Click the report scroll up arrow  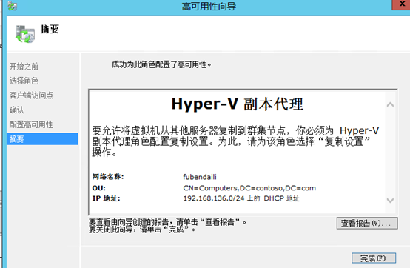pos(390,105)
